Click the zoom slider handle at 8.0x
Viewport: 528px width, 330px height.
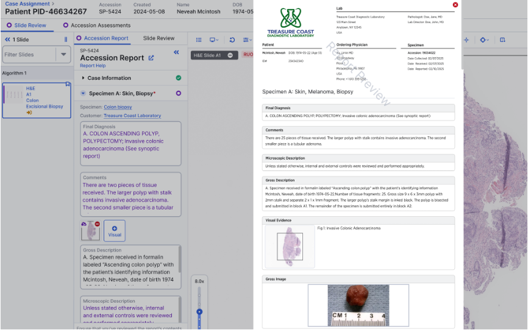click(199, 312)
